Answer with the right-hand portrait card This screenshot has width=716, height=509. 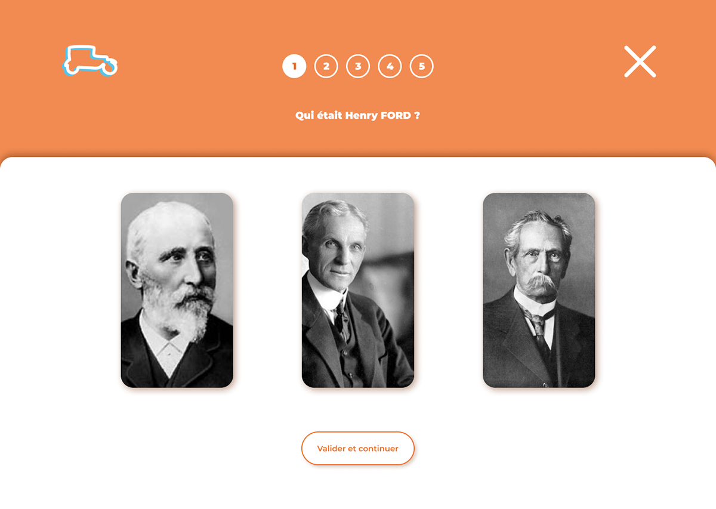(x=539, y=290)
